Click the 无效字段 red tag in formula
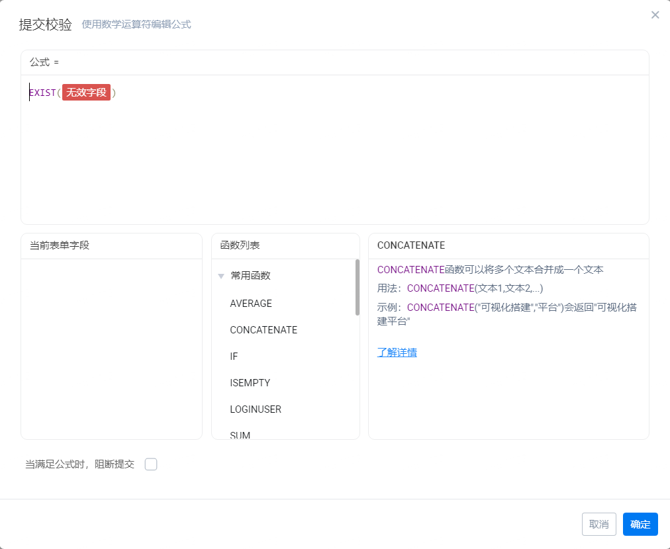Viewport: 670px width, 549px height. 86,92
